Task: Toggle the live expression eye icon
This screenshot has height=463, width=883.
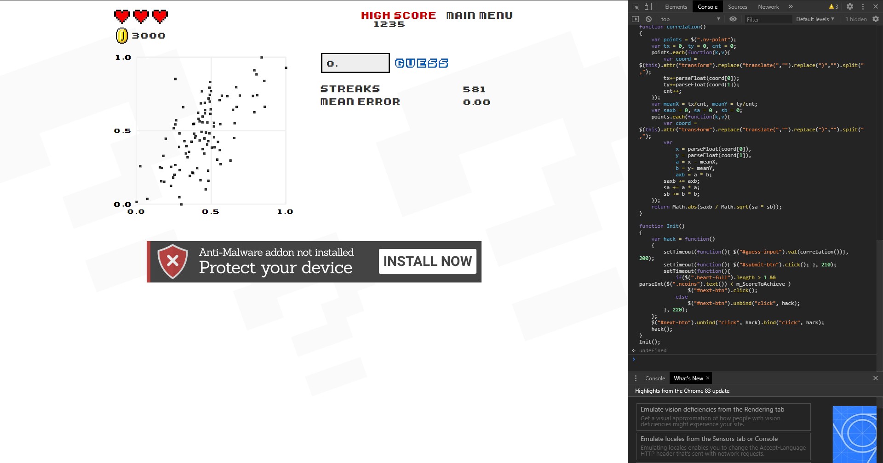Action: pyautogui.click(x=733, y=19)
